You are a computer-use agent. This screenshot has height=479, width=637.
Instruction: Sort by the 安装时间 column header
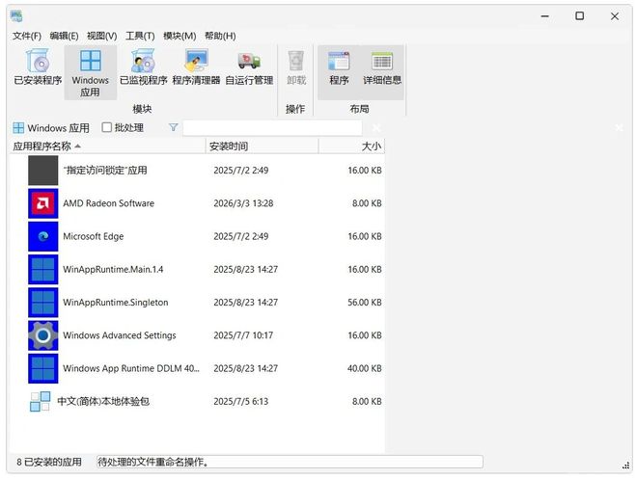pos(262,146)
